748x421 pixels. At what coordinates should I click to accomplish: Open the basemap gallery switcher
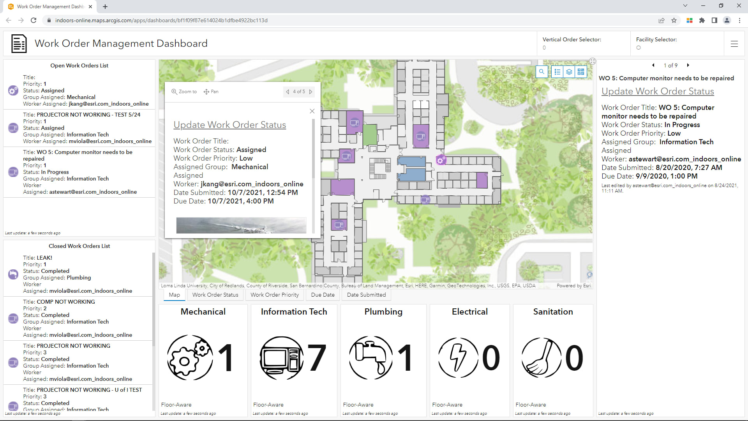(x=581, y=72)
